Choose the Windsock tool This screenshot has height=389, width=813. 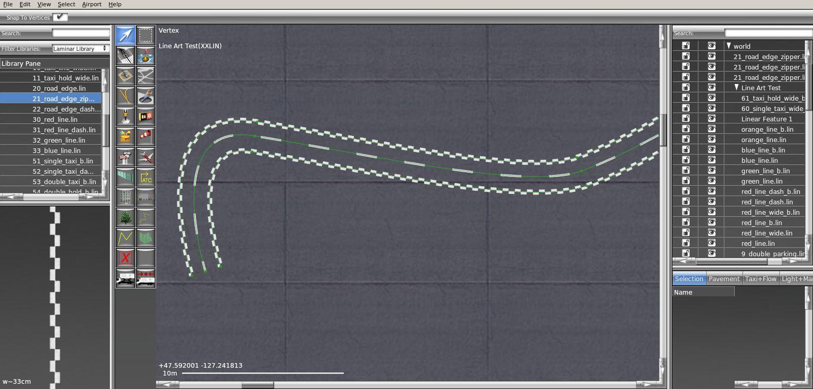click(146, 136)
